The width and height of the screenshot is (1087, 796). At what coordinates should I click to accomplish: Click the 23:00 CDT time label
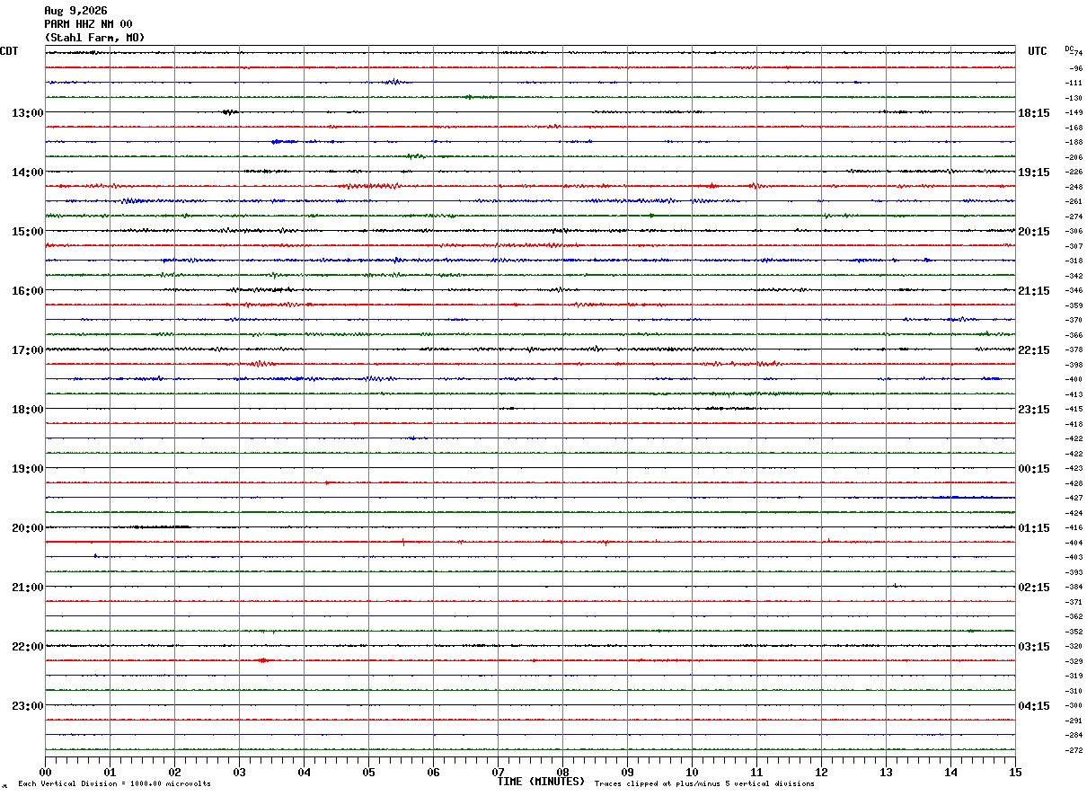(28, 706)
